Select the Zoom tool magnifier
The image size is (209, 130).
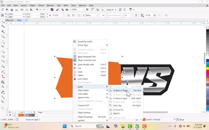(2, 36)
